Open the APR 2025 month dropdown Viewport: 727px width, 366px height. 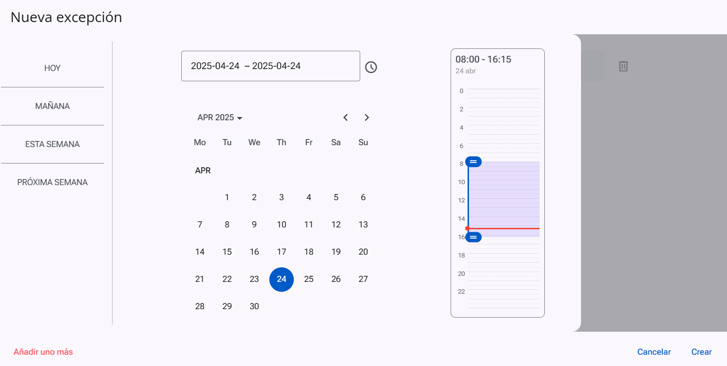pos(220,117)
